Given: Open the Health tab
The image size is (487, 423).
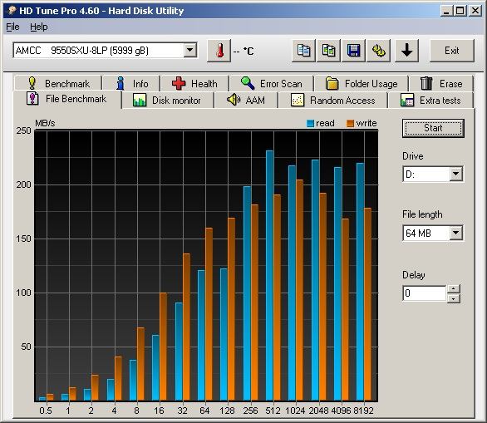Looking at the screenshot, I should tap(194, 83).
